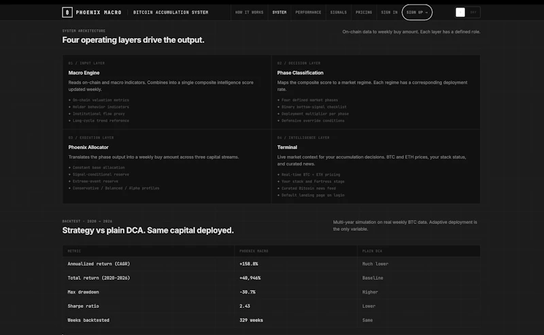The width and height of the screenshot is (544, 335).
Task: Click the 'Same' cell
Action: tap(367, 320)
